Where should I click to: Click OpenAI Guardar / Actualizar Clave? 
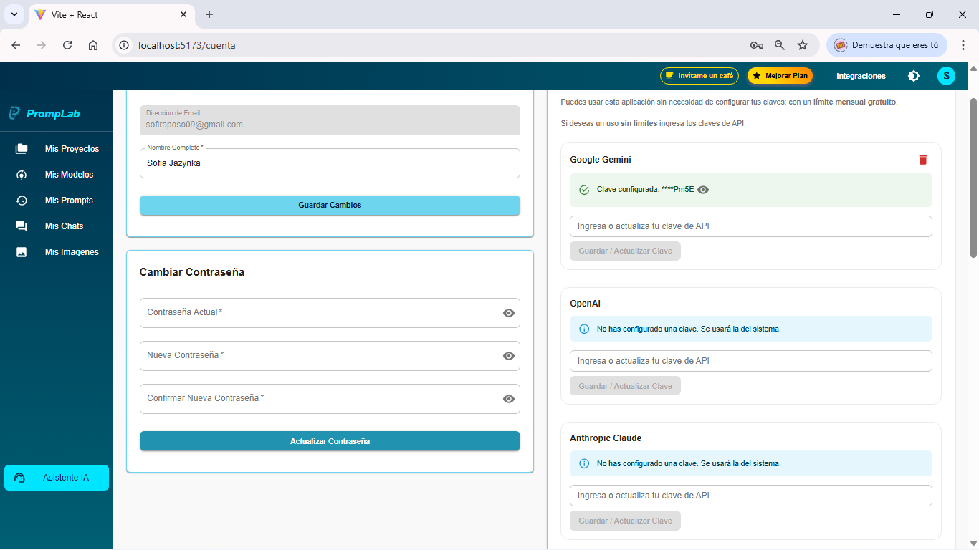[x=625, y=386]
